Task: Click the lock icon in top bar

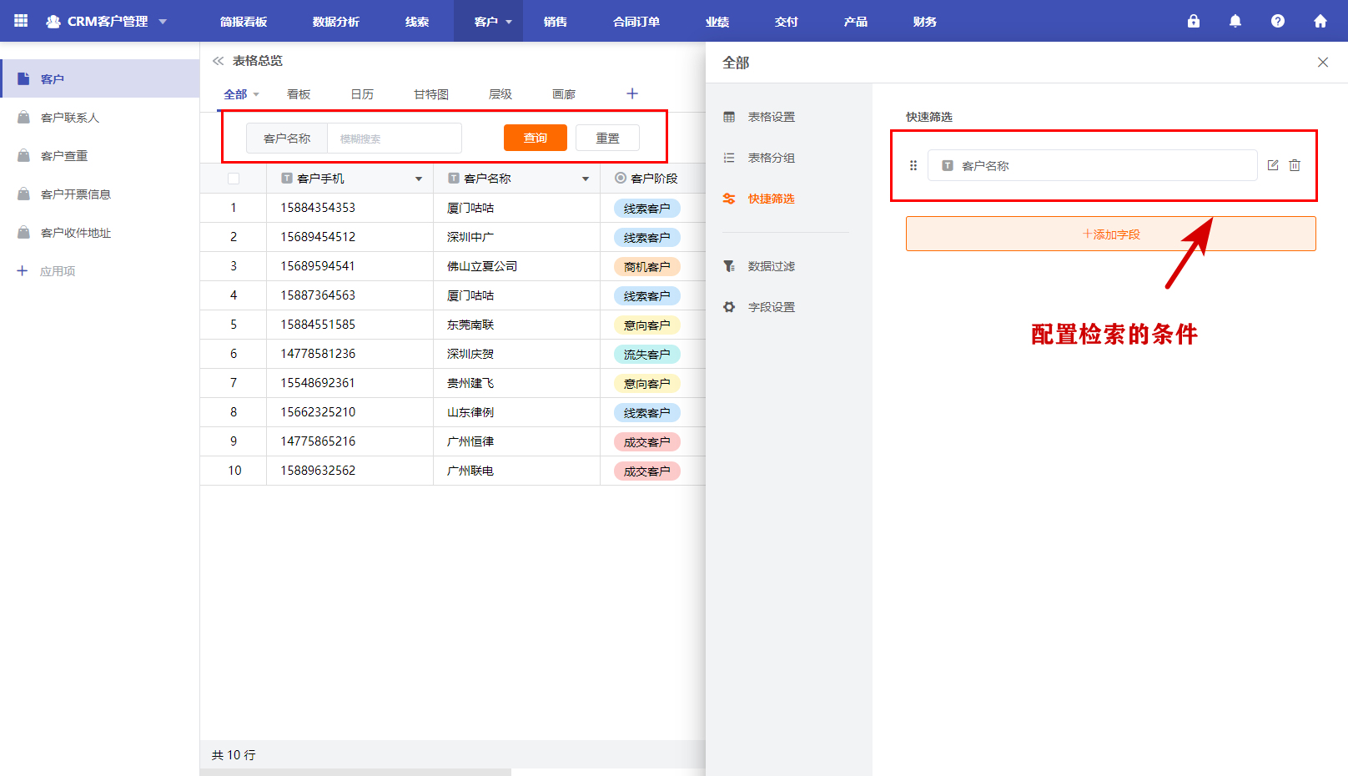Action: point(1194,21)
